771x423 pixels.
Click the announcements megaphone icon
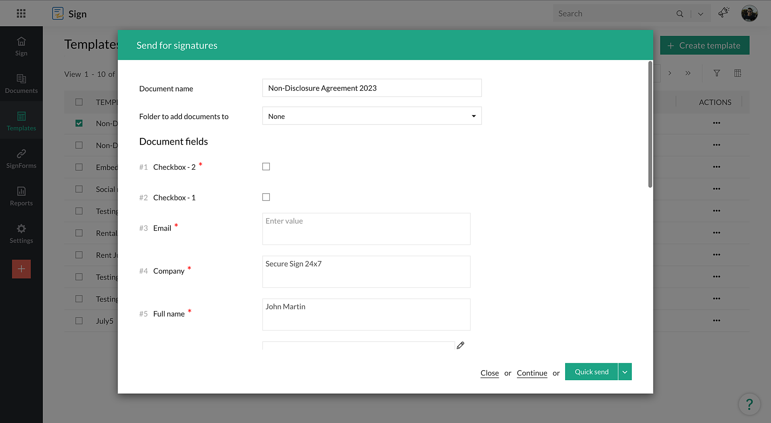pyautogui.click(x=724, y=13)
